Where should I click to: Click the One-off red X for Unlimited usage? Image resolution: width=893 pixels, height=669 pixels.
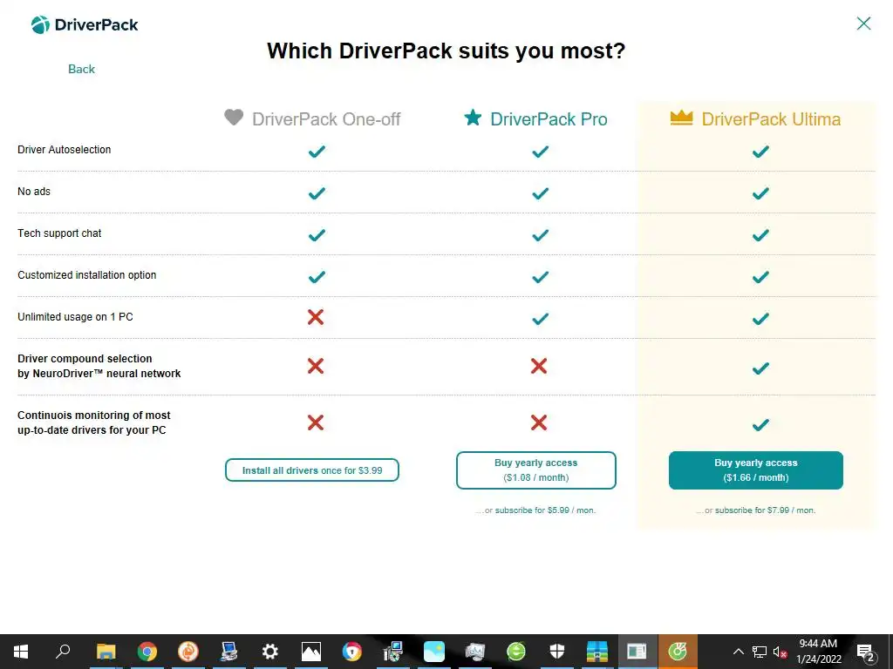tap(316, 317)
